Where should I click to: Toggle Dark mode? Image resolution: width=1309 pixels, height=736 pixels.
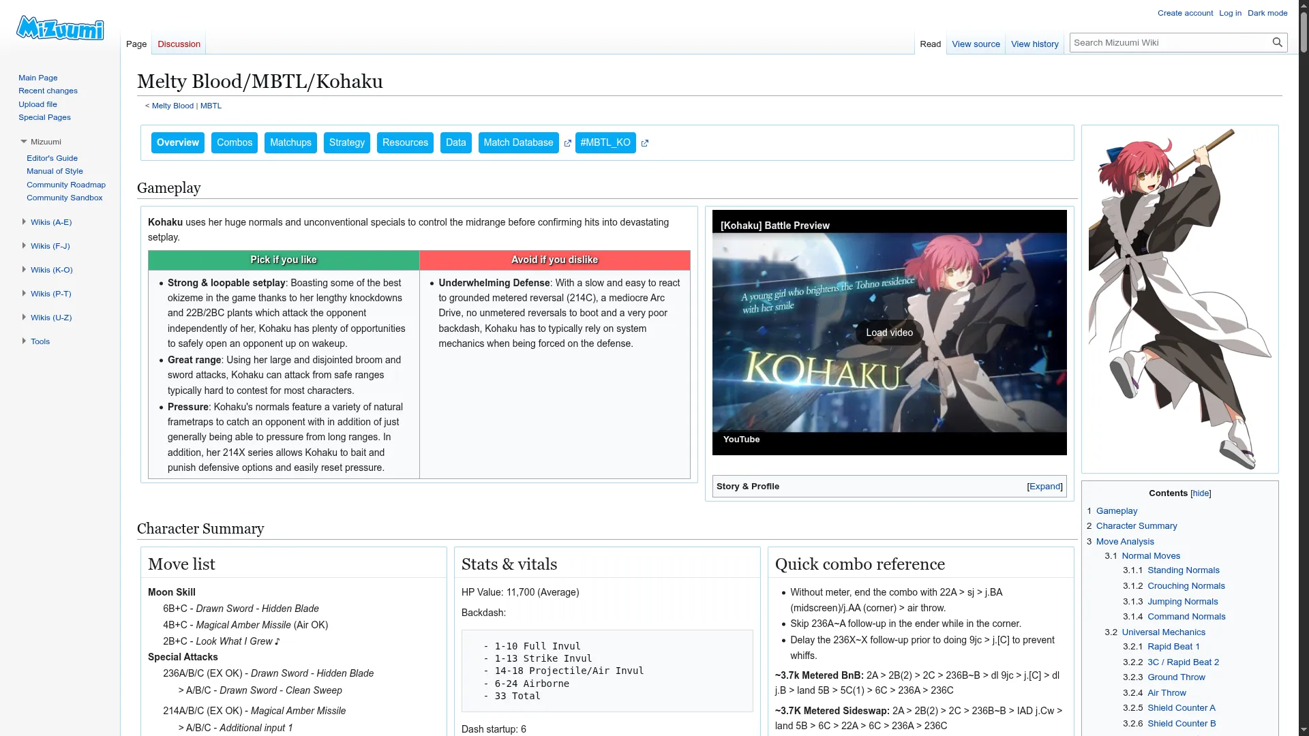click(x=1267, y=13)
